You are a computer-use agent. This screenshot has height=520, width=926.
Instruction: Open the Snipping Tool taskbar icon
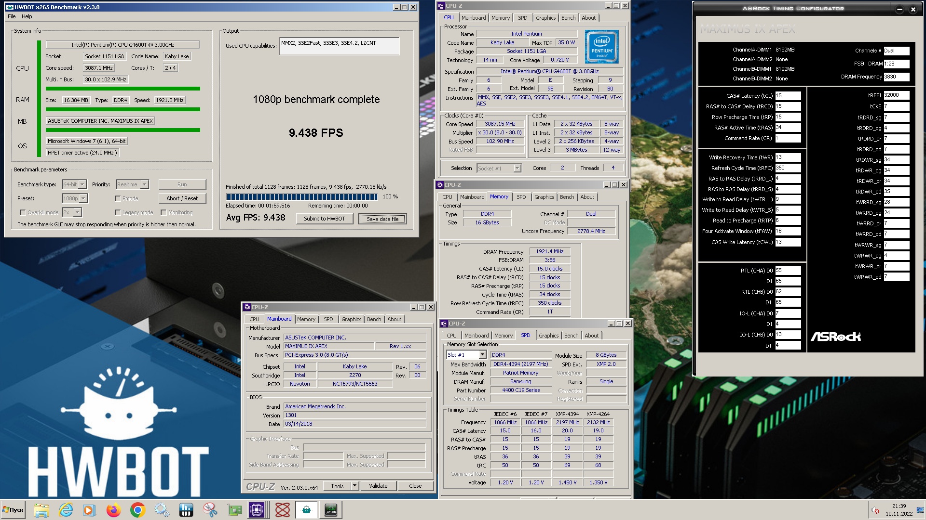point(210,510)
